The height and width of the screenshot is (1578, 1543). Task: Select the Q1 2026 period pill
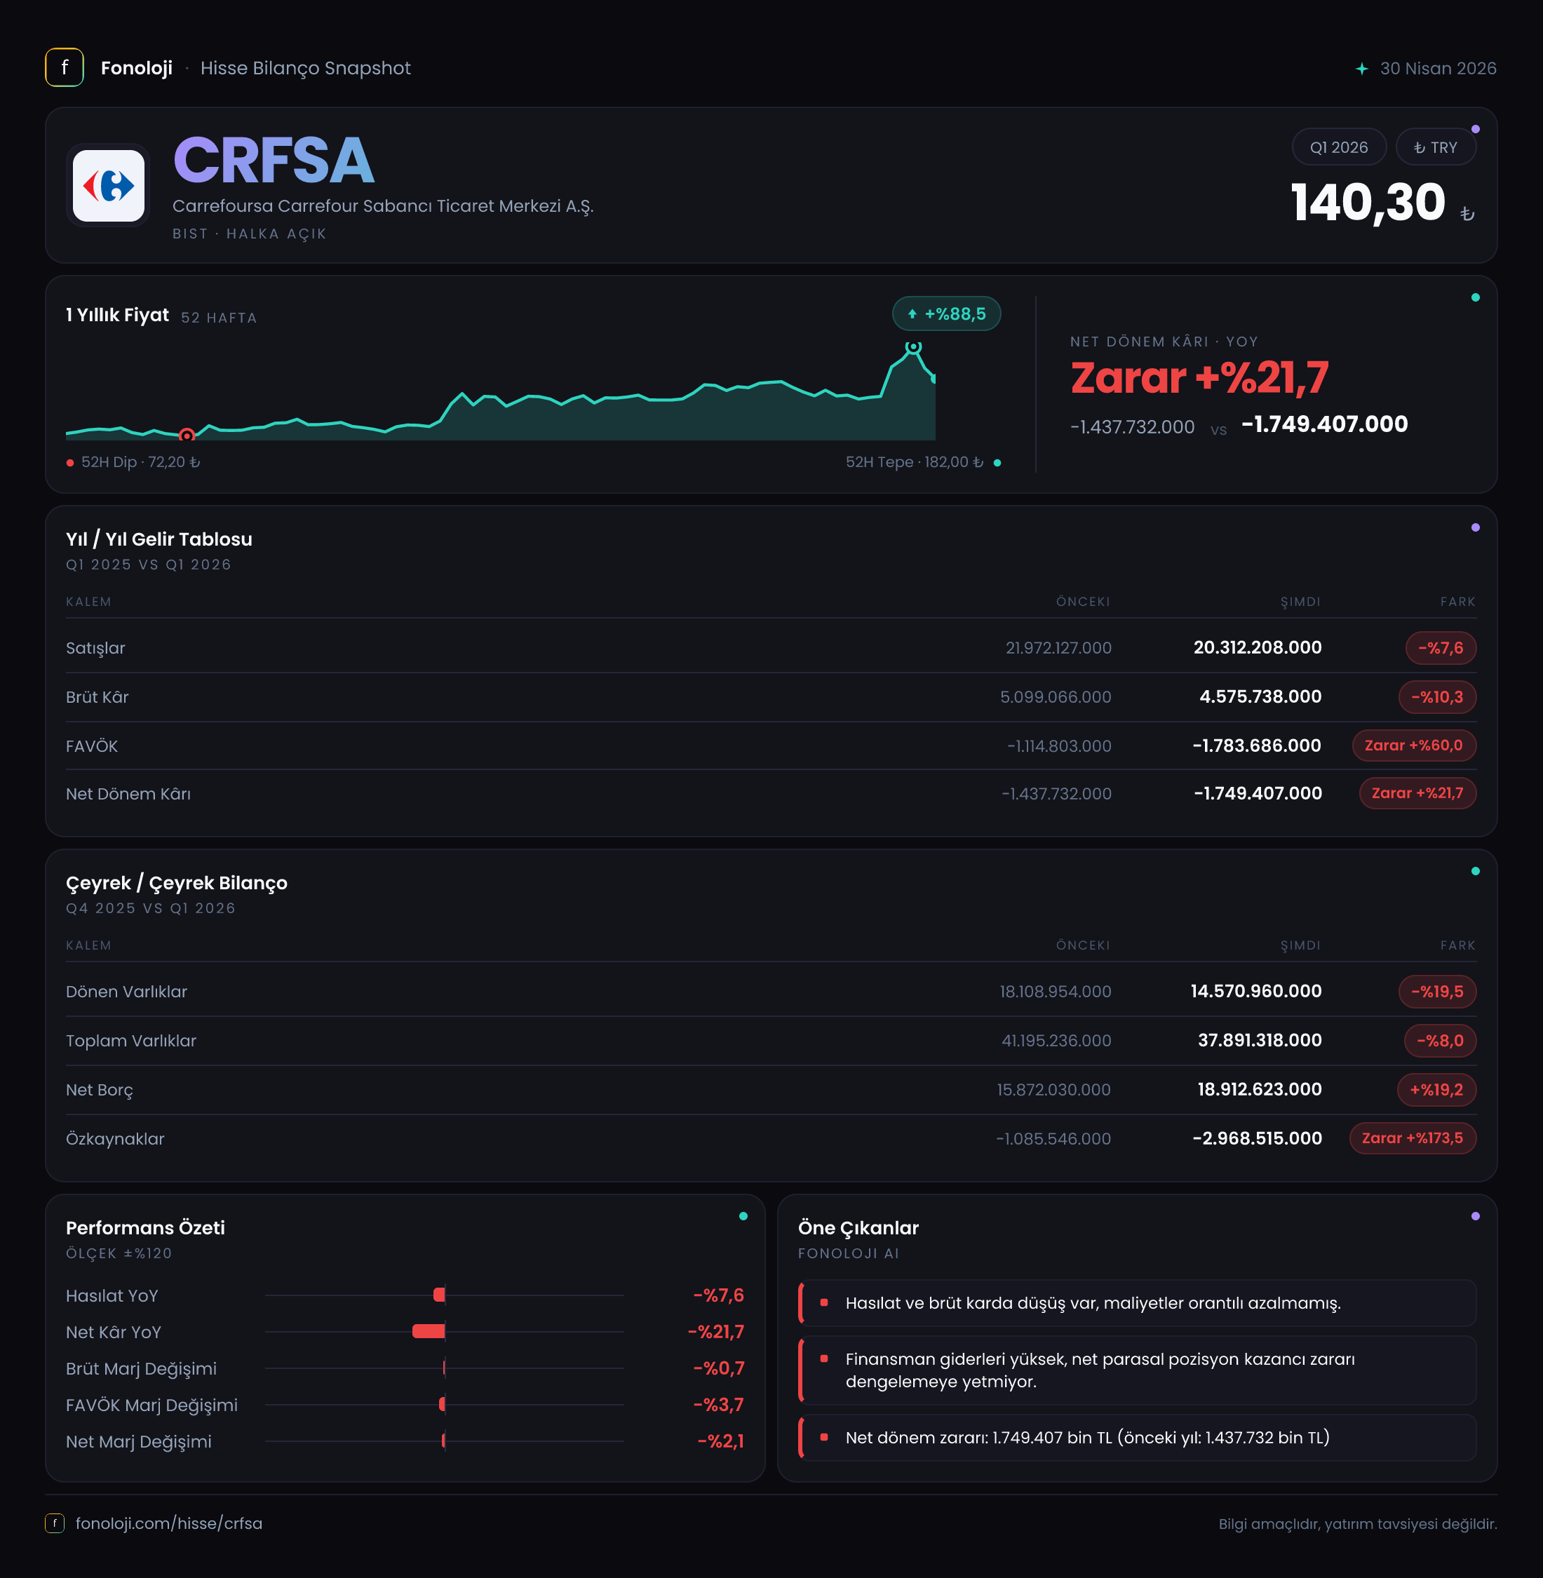click(x=1339, y=147)
